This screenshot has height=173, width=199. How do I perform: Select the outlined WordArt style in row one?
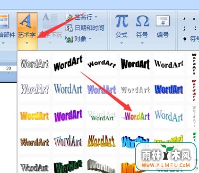point(35,64)
